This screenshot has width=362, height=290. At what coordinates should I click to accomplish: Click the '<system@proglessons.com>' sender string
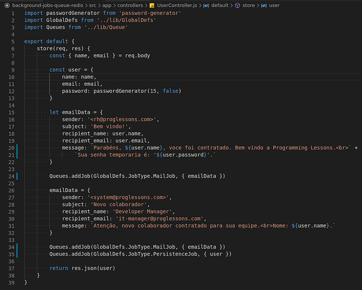(x=128, y=197)
